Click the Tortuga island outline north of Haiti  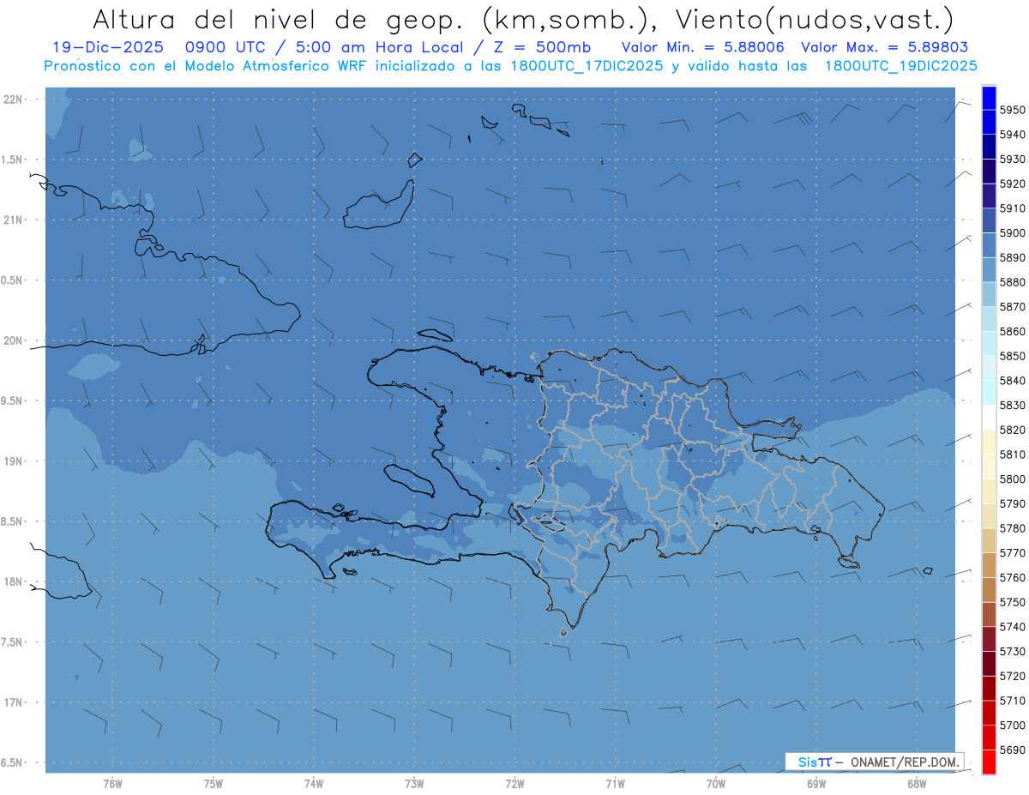point(436,334)
